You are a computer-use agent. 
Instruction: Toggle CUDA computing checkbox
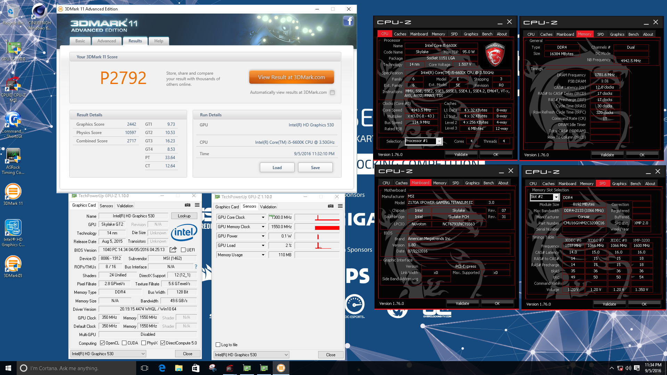pyautogui.click(x=124, y=343)
